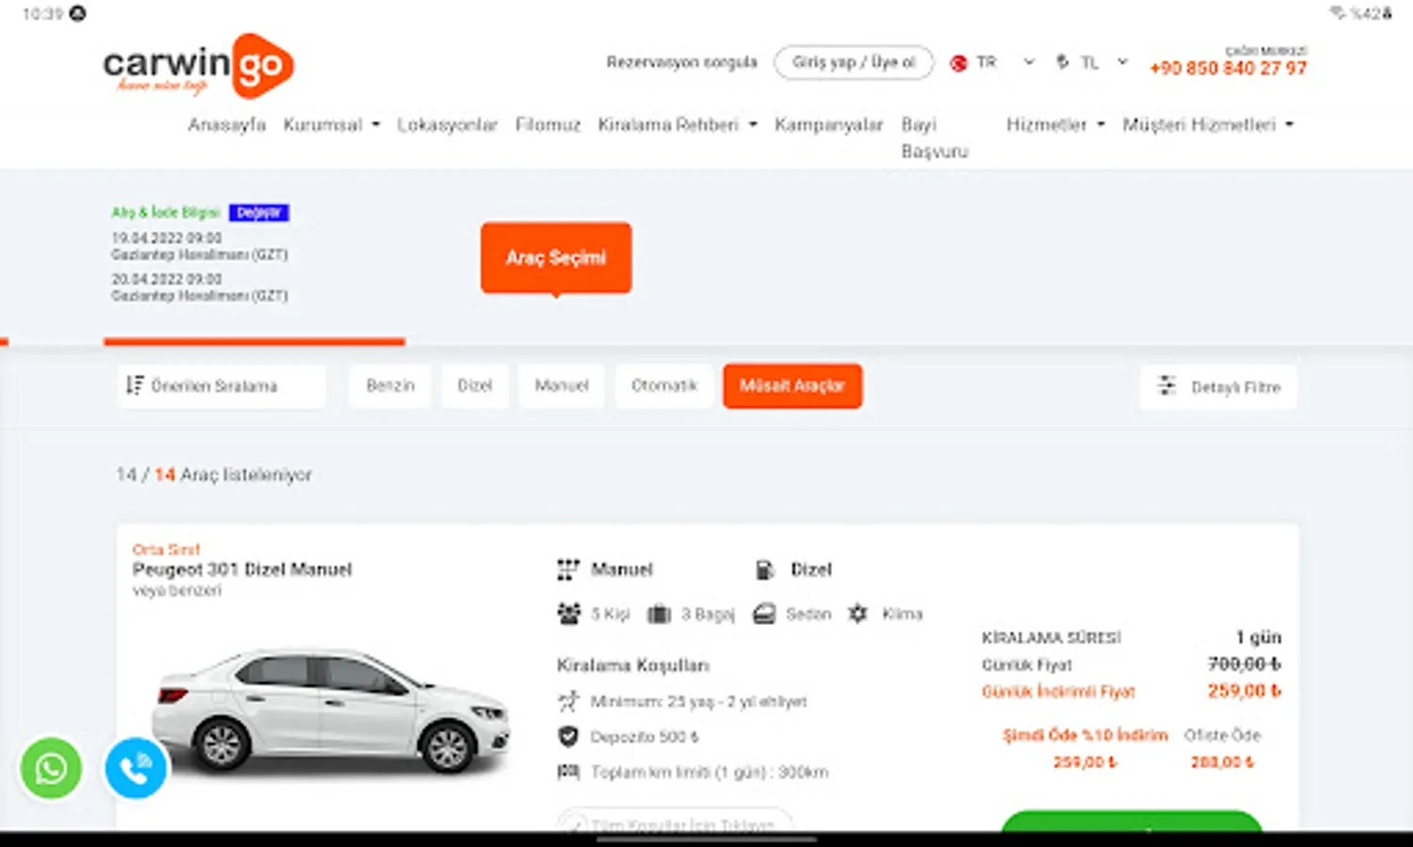The height and width of the screenshot is (847, 1413).
Task: Click the Wi-Fi status icon
Action: [1337, 13]
